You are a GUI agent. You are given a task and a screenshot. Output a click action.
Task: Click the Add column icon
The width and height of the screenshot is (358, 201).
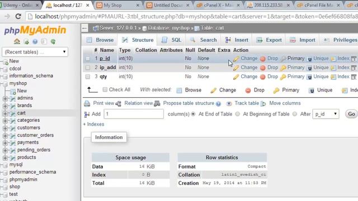[87, 114]
